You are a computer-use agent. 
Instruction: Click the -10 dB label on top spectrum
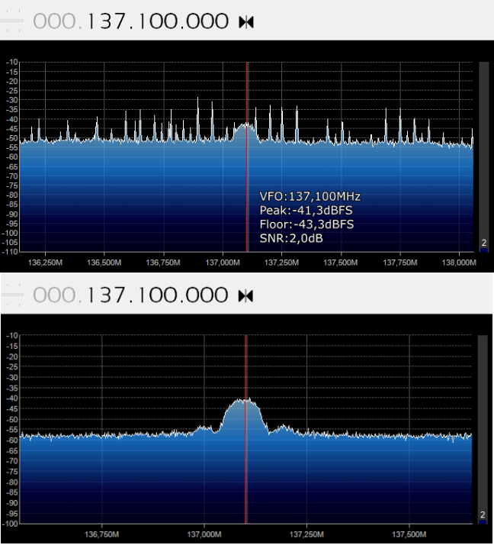point(11,63)
